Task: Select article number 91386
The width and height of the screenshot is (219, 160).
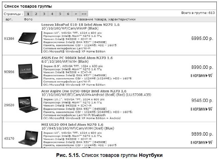Action: coord(9,39)
